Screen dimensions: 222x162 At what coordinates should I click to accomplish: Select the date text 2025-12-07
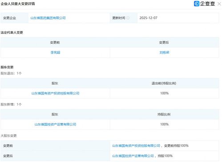point(148,18)
